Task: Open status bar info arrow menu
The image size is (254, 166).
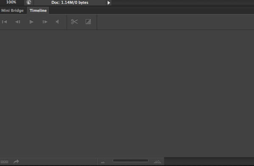Action: pyautogui.click(x=109, y=3)
